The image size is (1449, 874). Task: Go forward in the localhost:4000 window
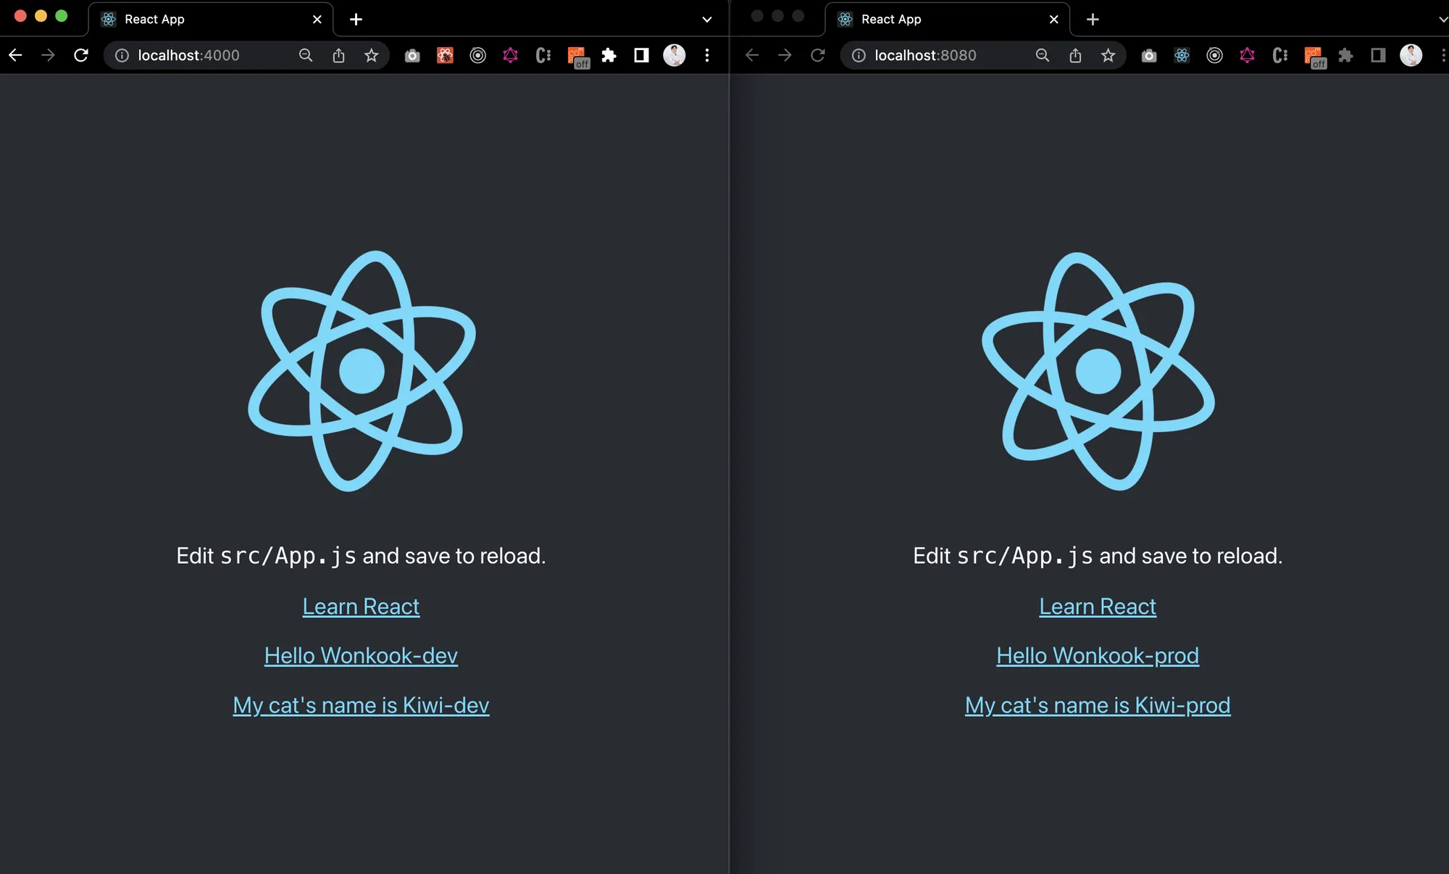48,55
